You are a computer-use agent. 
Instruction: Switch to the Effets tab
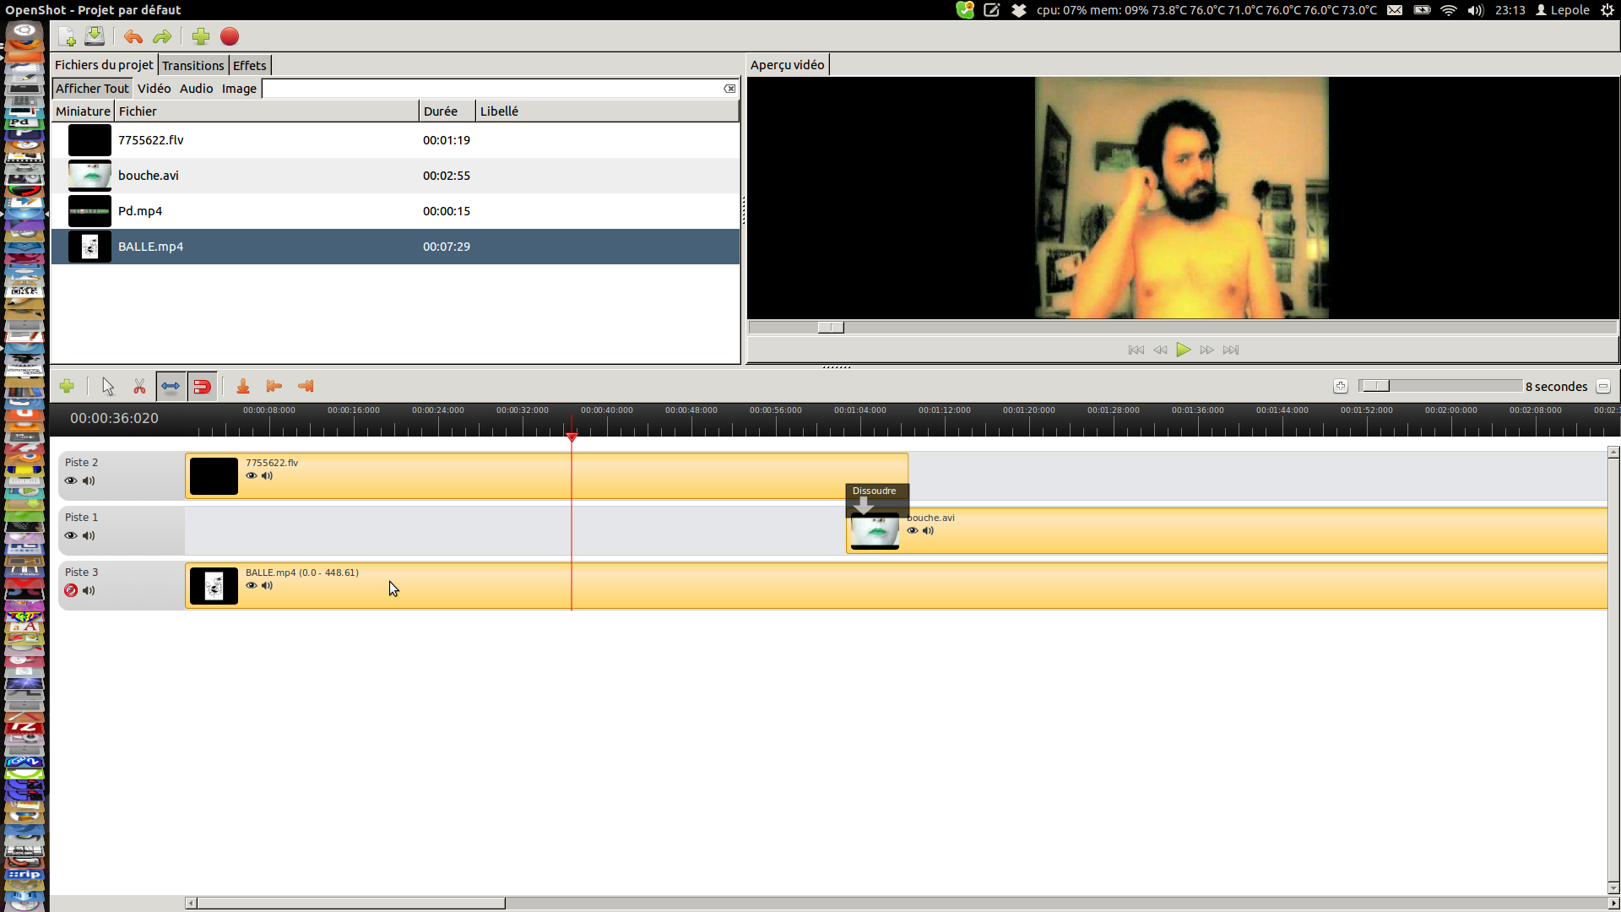tap(249, 66)
